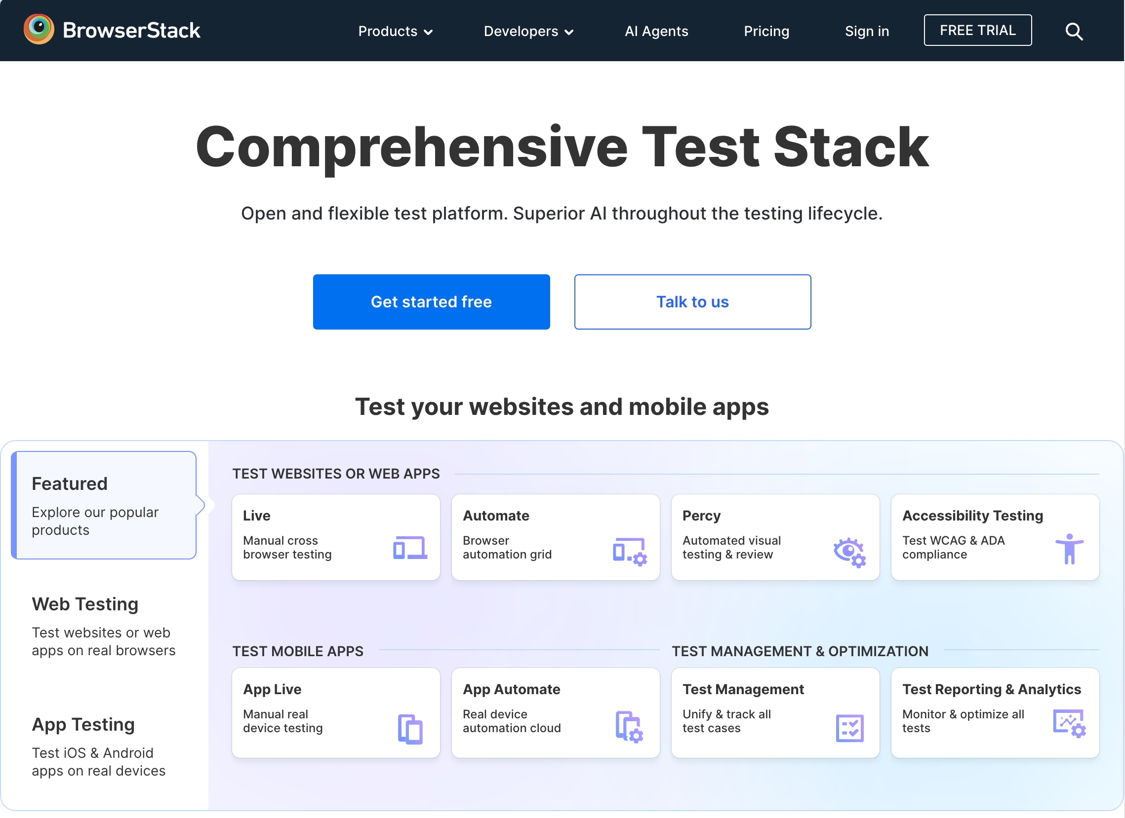The width and height of the screenshot is (1125, 818).
Task: Expand the Developers dropdown menu
Action: [528, 31]
